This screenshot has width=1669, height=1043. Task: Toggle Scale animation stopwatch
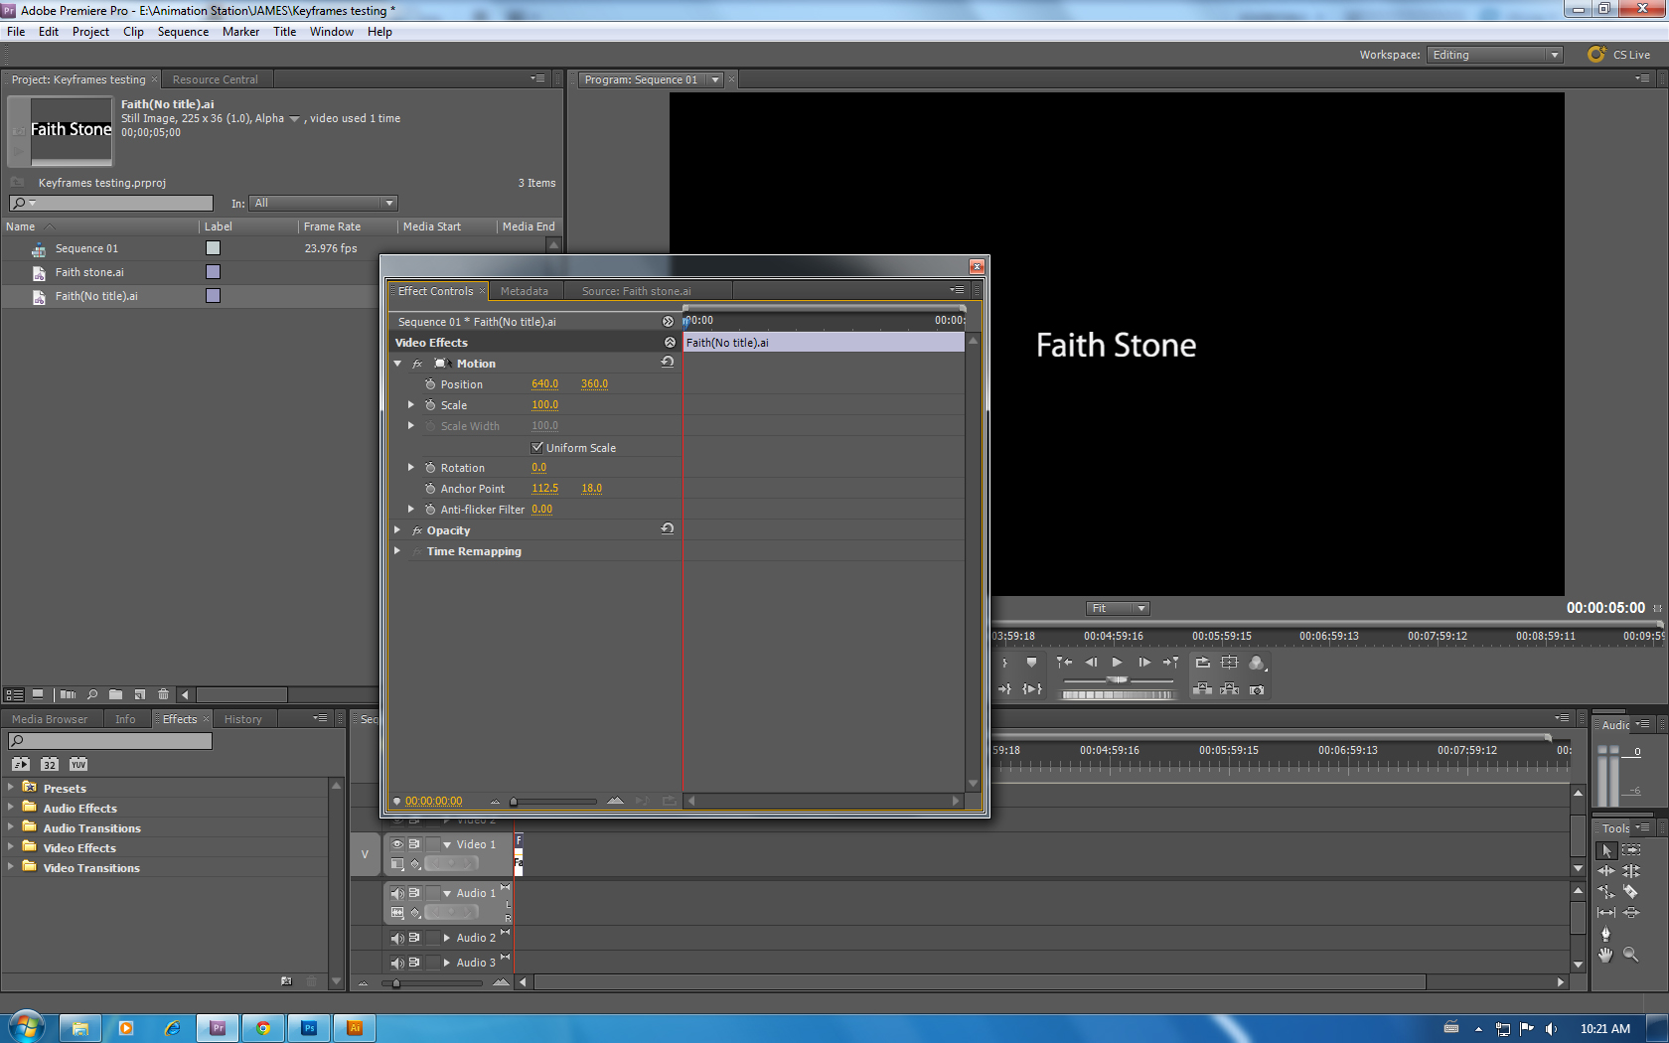click(x=430, y=405)
